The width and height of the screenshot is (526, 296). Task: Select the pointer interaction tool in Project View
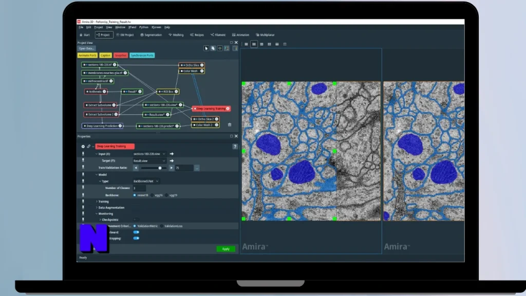(206, 48)
